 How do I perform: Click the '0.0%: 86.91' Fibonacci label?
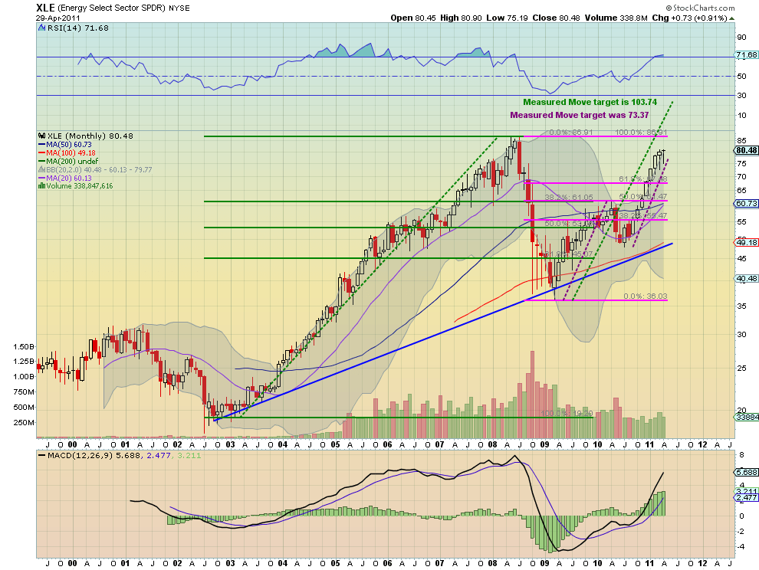click(x=571, y=132)
